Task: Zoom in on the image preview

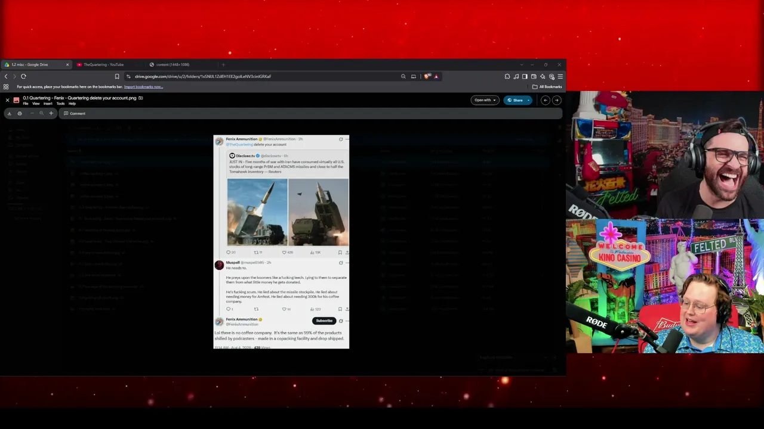Action: pyautogui.click(x=51, y=113)
